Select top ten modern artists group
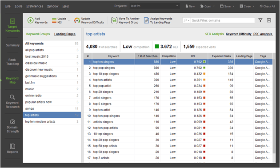The width and height of the screenshot is (280, 168). (x=52, y=122)
